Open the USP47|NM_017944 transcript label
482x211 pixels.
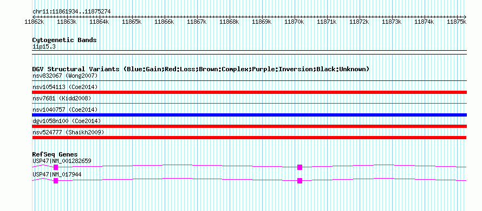pos(57,174)
